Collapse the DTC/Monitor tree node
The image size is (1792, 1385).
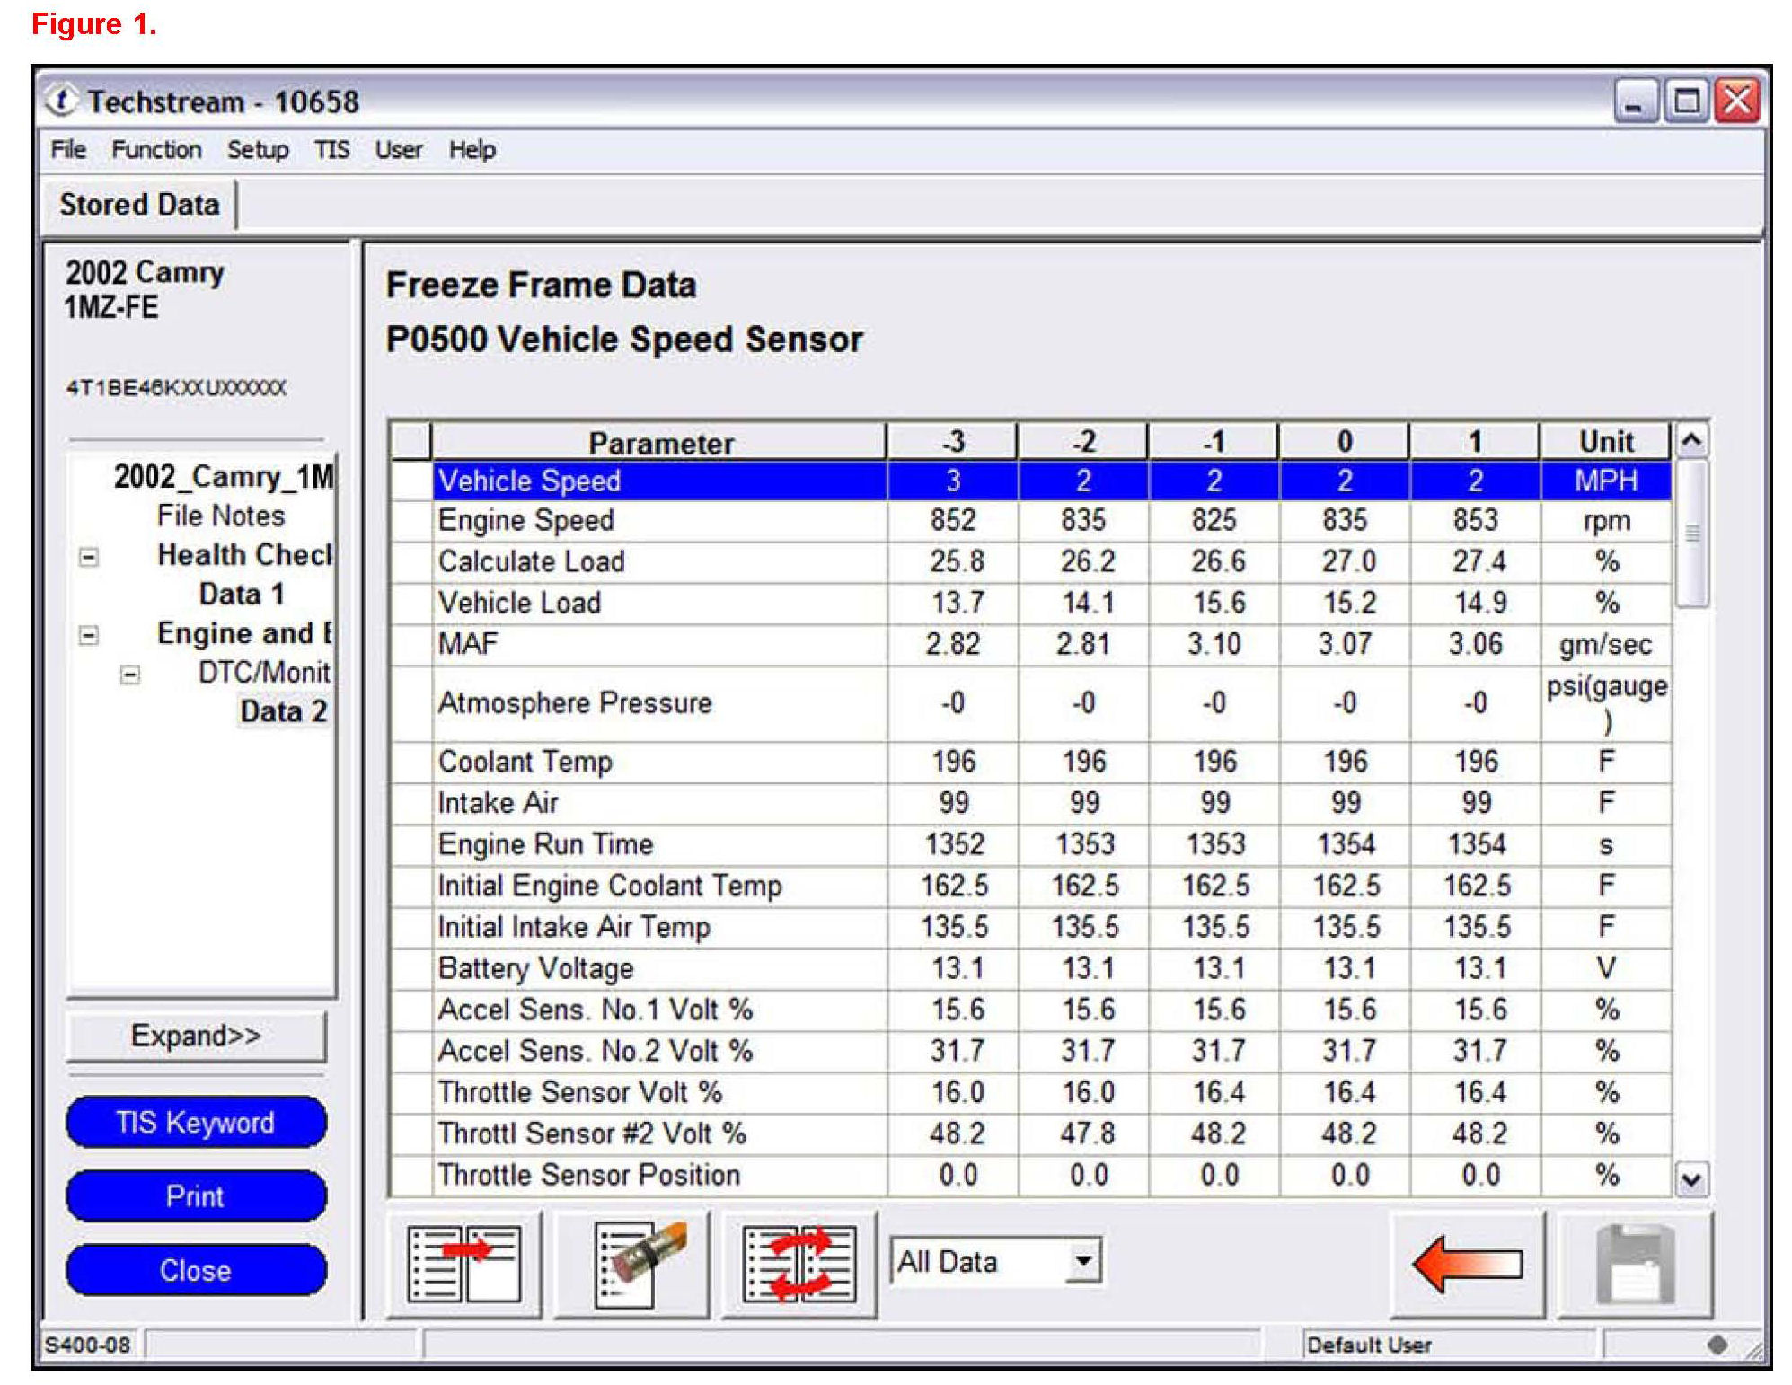(130, 675)
